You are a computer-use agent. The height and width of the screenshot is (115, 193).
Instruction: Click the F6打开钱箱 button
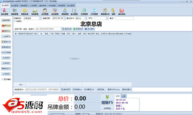coord(6,52)
